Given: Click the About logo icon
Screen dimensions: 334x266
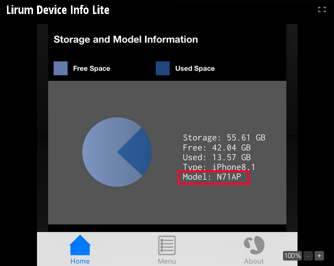Looking at the screenshot, I should (x=254, y=245).
